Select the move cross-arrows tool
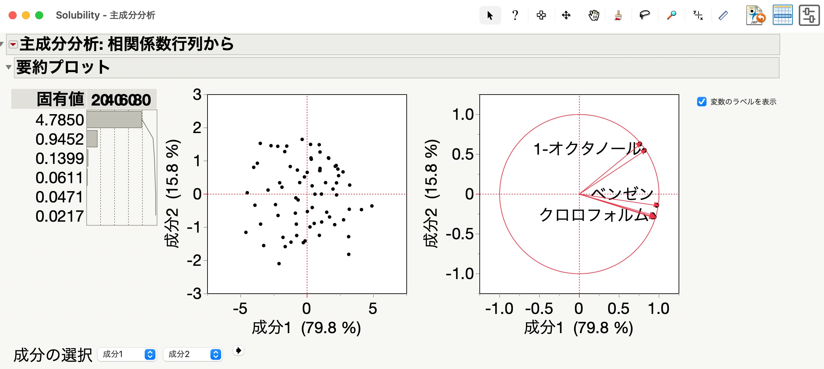The width and height of the screenshot is (824, 369). [566, 15]
